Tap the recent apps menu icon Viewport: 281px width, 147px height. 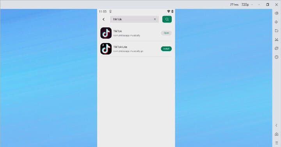coord(277,143)
